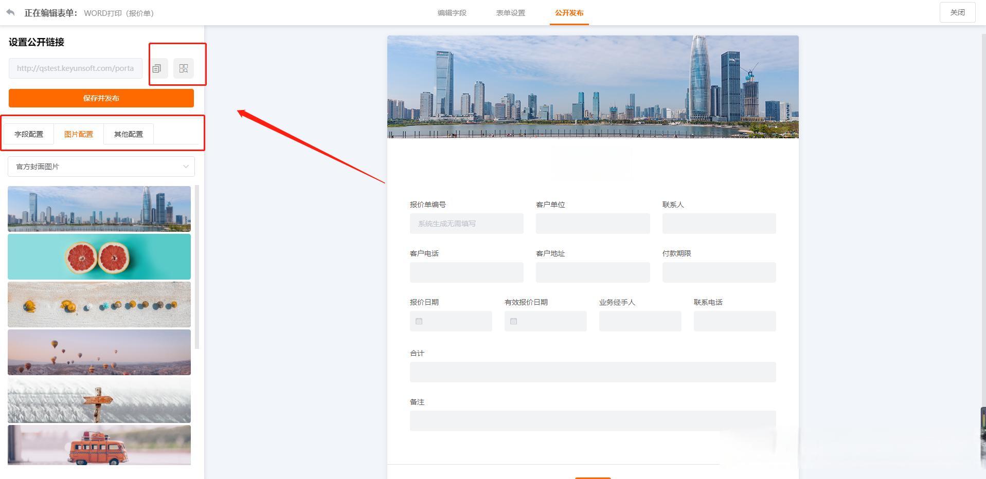
Task: Copy the public link icon
Action: tap(157, 68)
